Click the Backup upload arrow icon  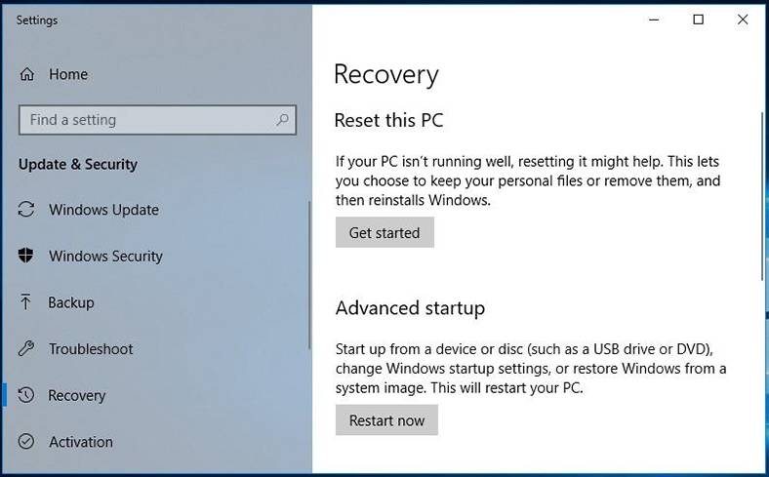25,302
